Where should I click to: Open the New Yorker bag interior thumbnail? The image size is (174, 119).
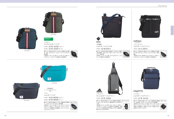(x=163, y=54)
